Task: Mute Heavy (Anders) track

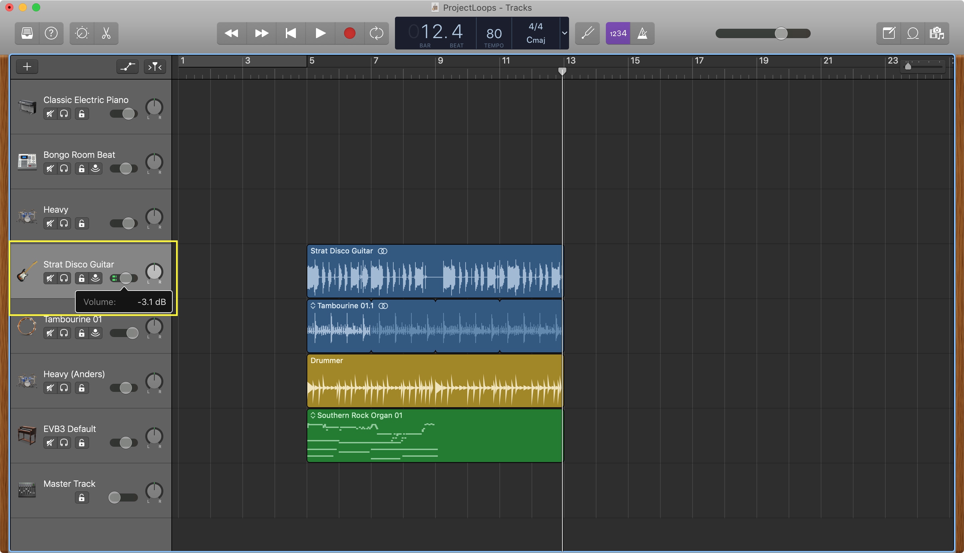Action: click(x=50, y=388)
